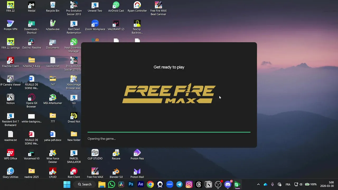Viewport: 338px width, 190px height.
Task: Open the AirDroid Cast shortcut
Action: tap(116, 7)
